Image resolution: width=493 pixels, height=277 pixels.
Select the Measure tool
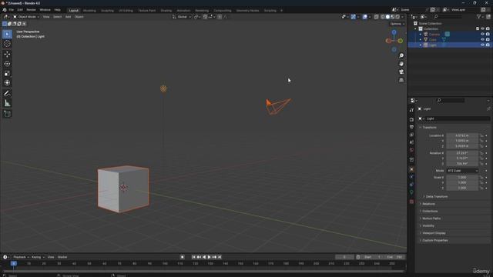click(x=7, y=103)
